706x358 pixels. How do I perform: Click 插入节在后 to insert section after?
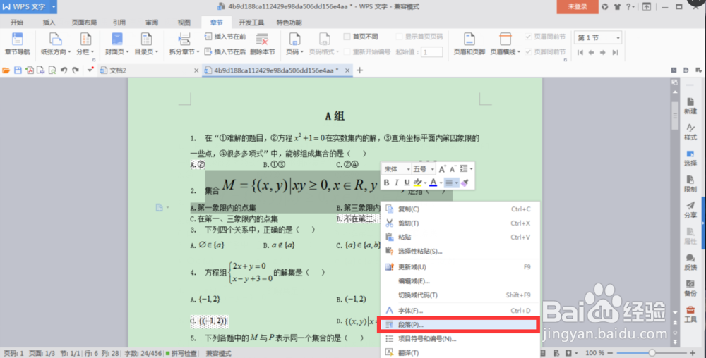tap(225, 51)
